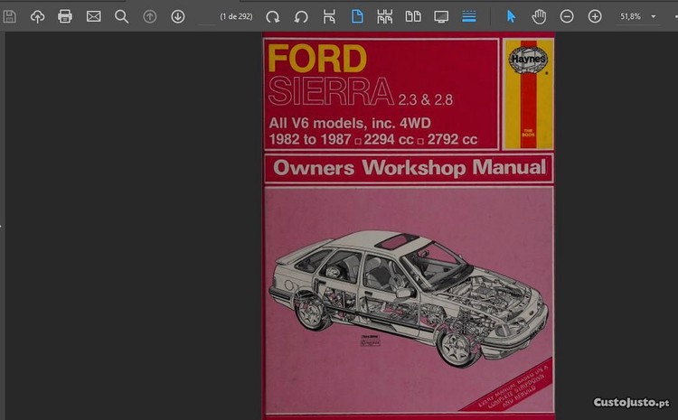This screenshot has width=678, height=420.
Task: Go to next page arrow
Action: coord(178,16)
